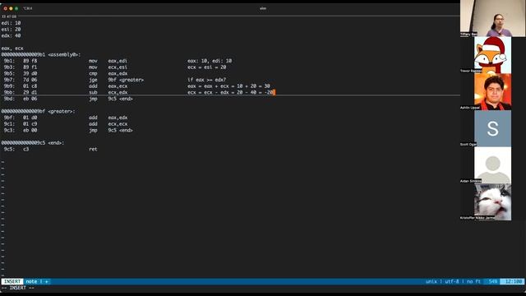Click the 'jmp 9c5 <end>' after sub
The width and height of the screenshot is (526, 296).
(111, 99)
